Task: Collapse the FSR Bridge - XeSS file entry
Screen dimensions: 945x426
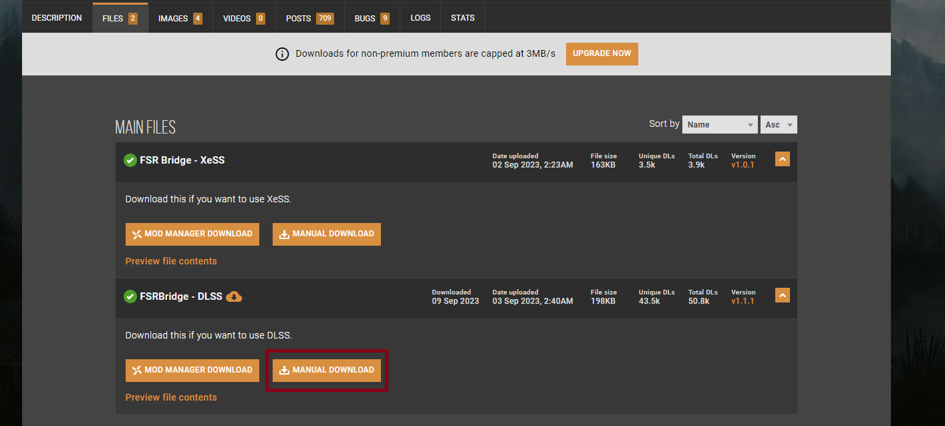Action: click(783, 159)
